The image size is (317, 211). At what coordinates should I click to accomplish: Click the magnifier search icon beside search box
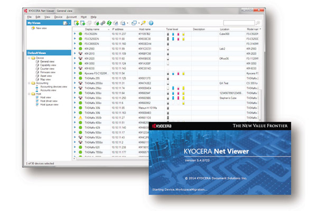[x=258, y=23]
